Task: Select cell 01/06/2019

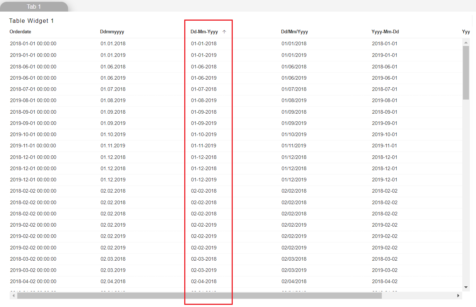Action: tap(294, 78)
